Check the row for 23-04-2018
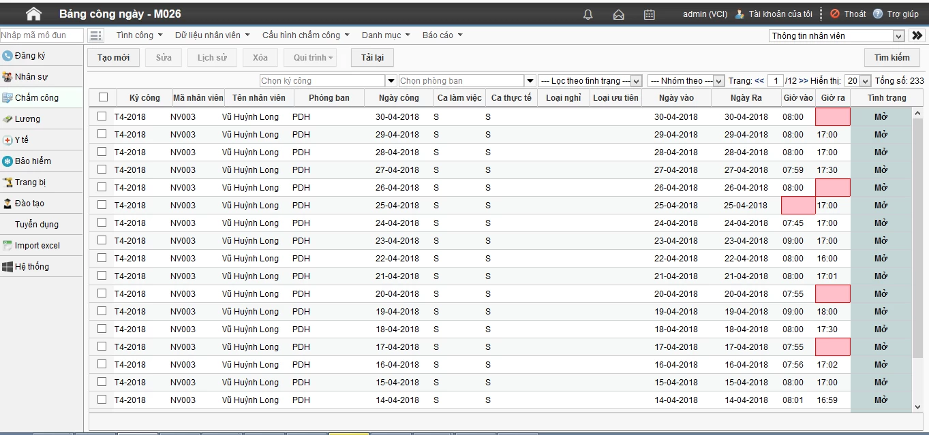Image resolution: width=929 pixels, height=435 pixels. click(x=102, y=240)
